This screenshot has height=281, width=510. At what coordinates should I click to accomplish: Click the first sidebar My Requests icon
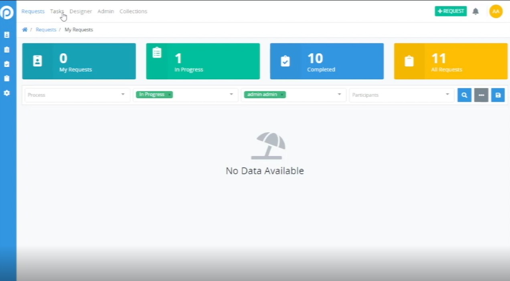tap(7, 35)
